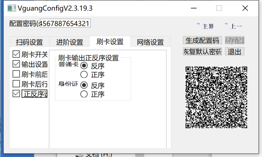Click the 恢复默认密码 button
The width and height of the screenshot is (262, 157).
[202, 51]
